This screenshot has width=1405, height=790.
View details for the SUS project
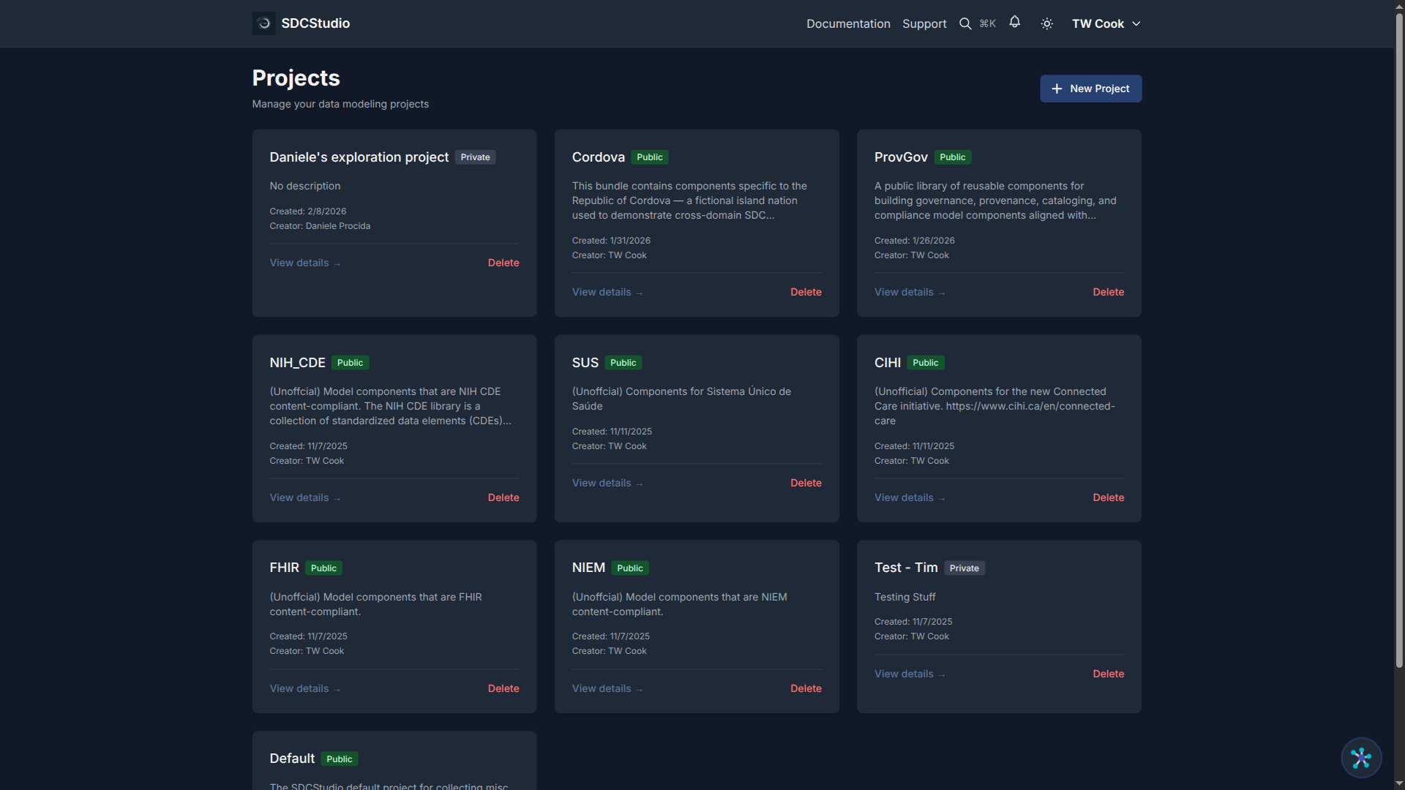click(607, 483)
